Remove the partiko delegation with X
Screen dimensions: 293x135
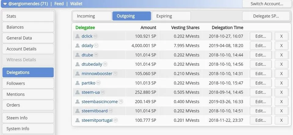point(281,83)
